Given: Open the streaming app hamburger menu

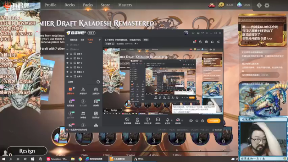Looking at the screenshot, I should [207, 33].
